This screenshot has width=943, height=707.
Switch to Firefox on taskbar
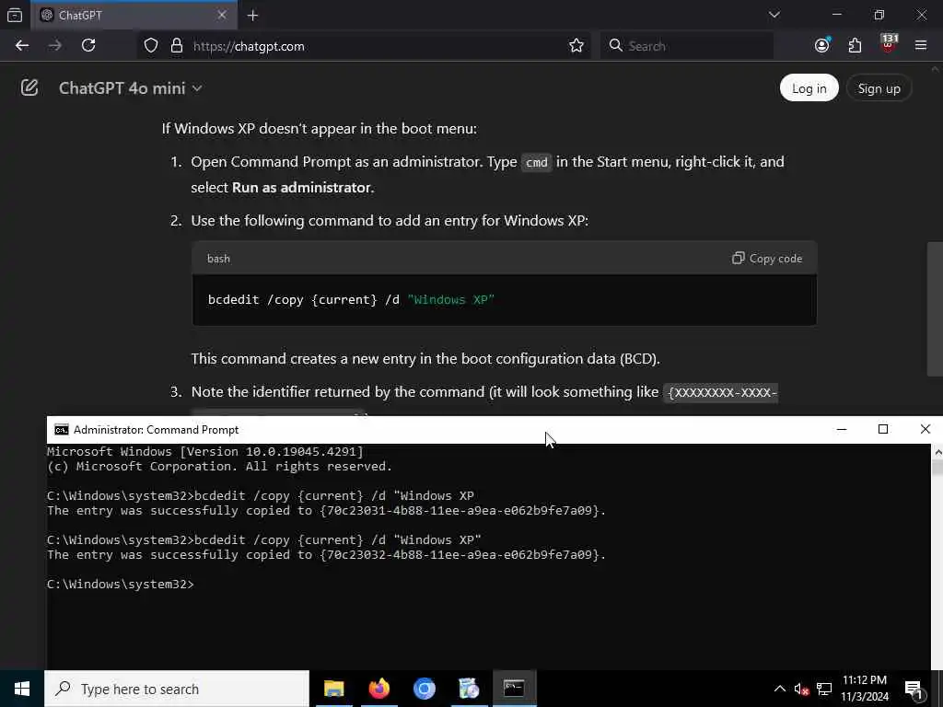point(378,689)
